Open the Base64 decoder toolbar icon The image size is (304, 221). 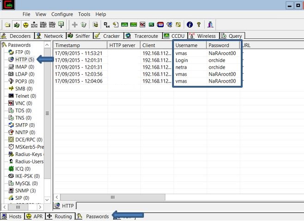pos(107,24)
